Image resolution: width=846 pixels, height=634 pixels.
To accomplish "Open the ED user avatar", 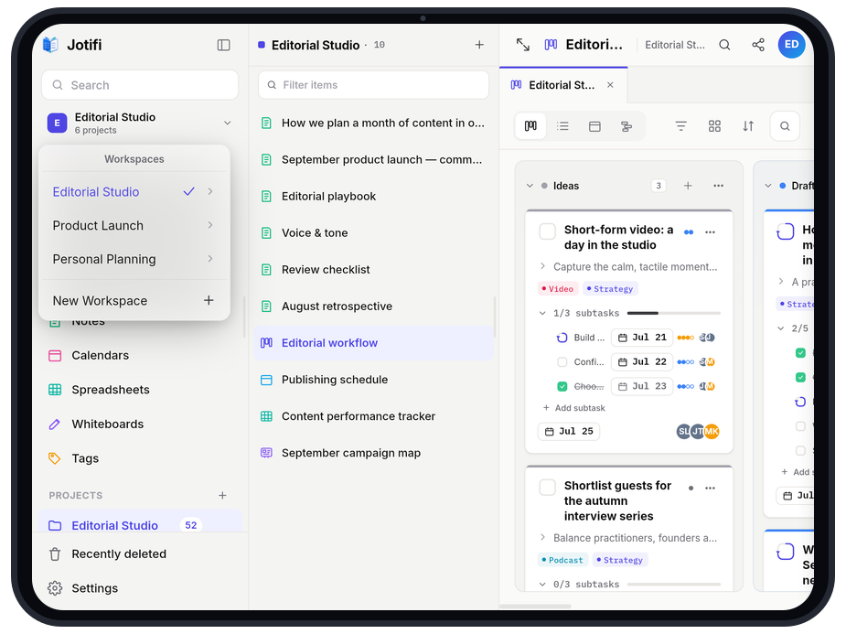I will pyautogui.click(x=791, y=44).
